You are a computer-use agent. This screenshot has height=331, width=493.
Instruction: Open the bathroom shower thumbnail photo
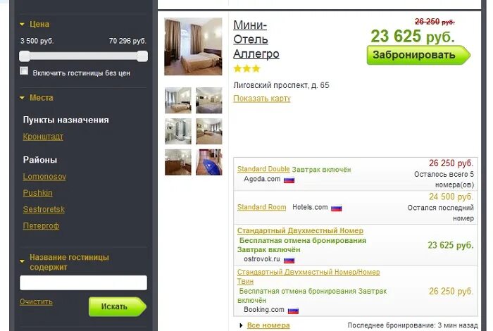178,132
